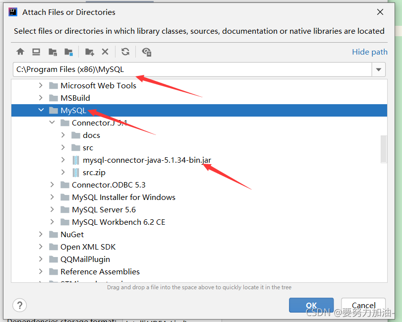Expand the src folder chevron

63,147
